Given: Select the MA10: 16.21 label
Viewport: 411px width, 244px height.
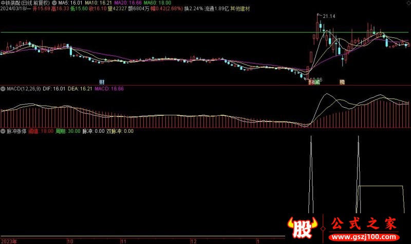Looking at the screenshot, I should pyautogui.click(x=95, y=3).
